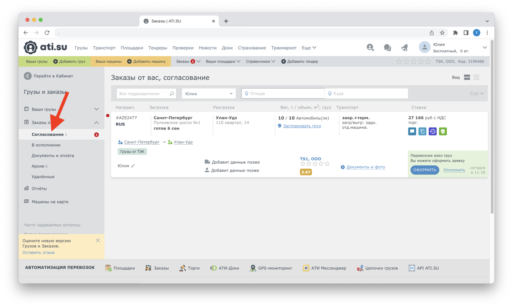This screenshot has width=513, height=308.
Task: Click the 3.67 rating badge
Action: (x=306, y=172)
